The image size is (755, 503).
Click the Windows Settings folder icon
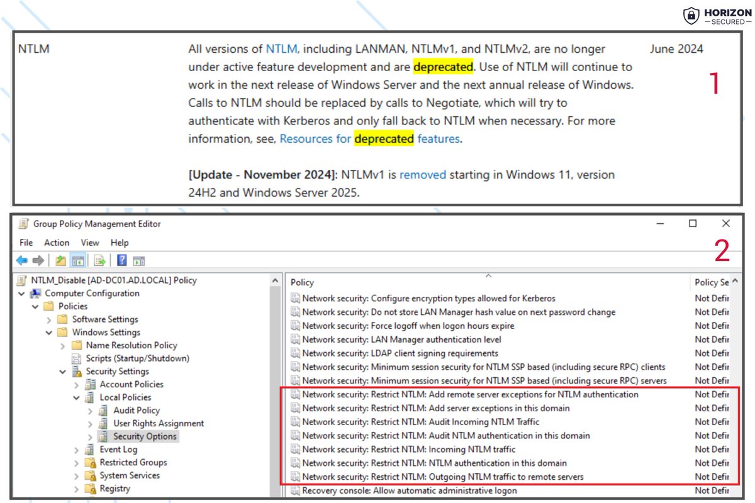click(x=62, y=332)
